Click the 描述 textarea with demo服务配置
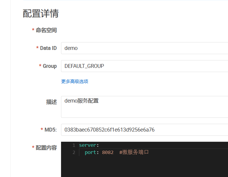 (145, 107)
